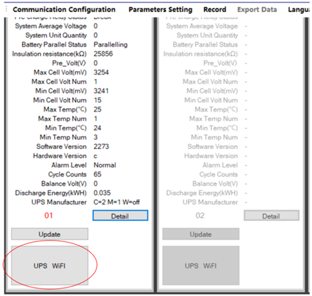The image size is (312, 296).
Task: Click the System Unit Quantity label in unit 01
Action: pos(56,35)
